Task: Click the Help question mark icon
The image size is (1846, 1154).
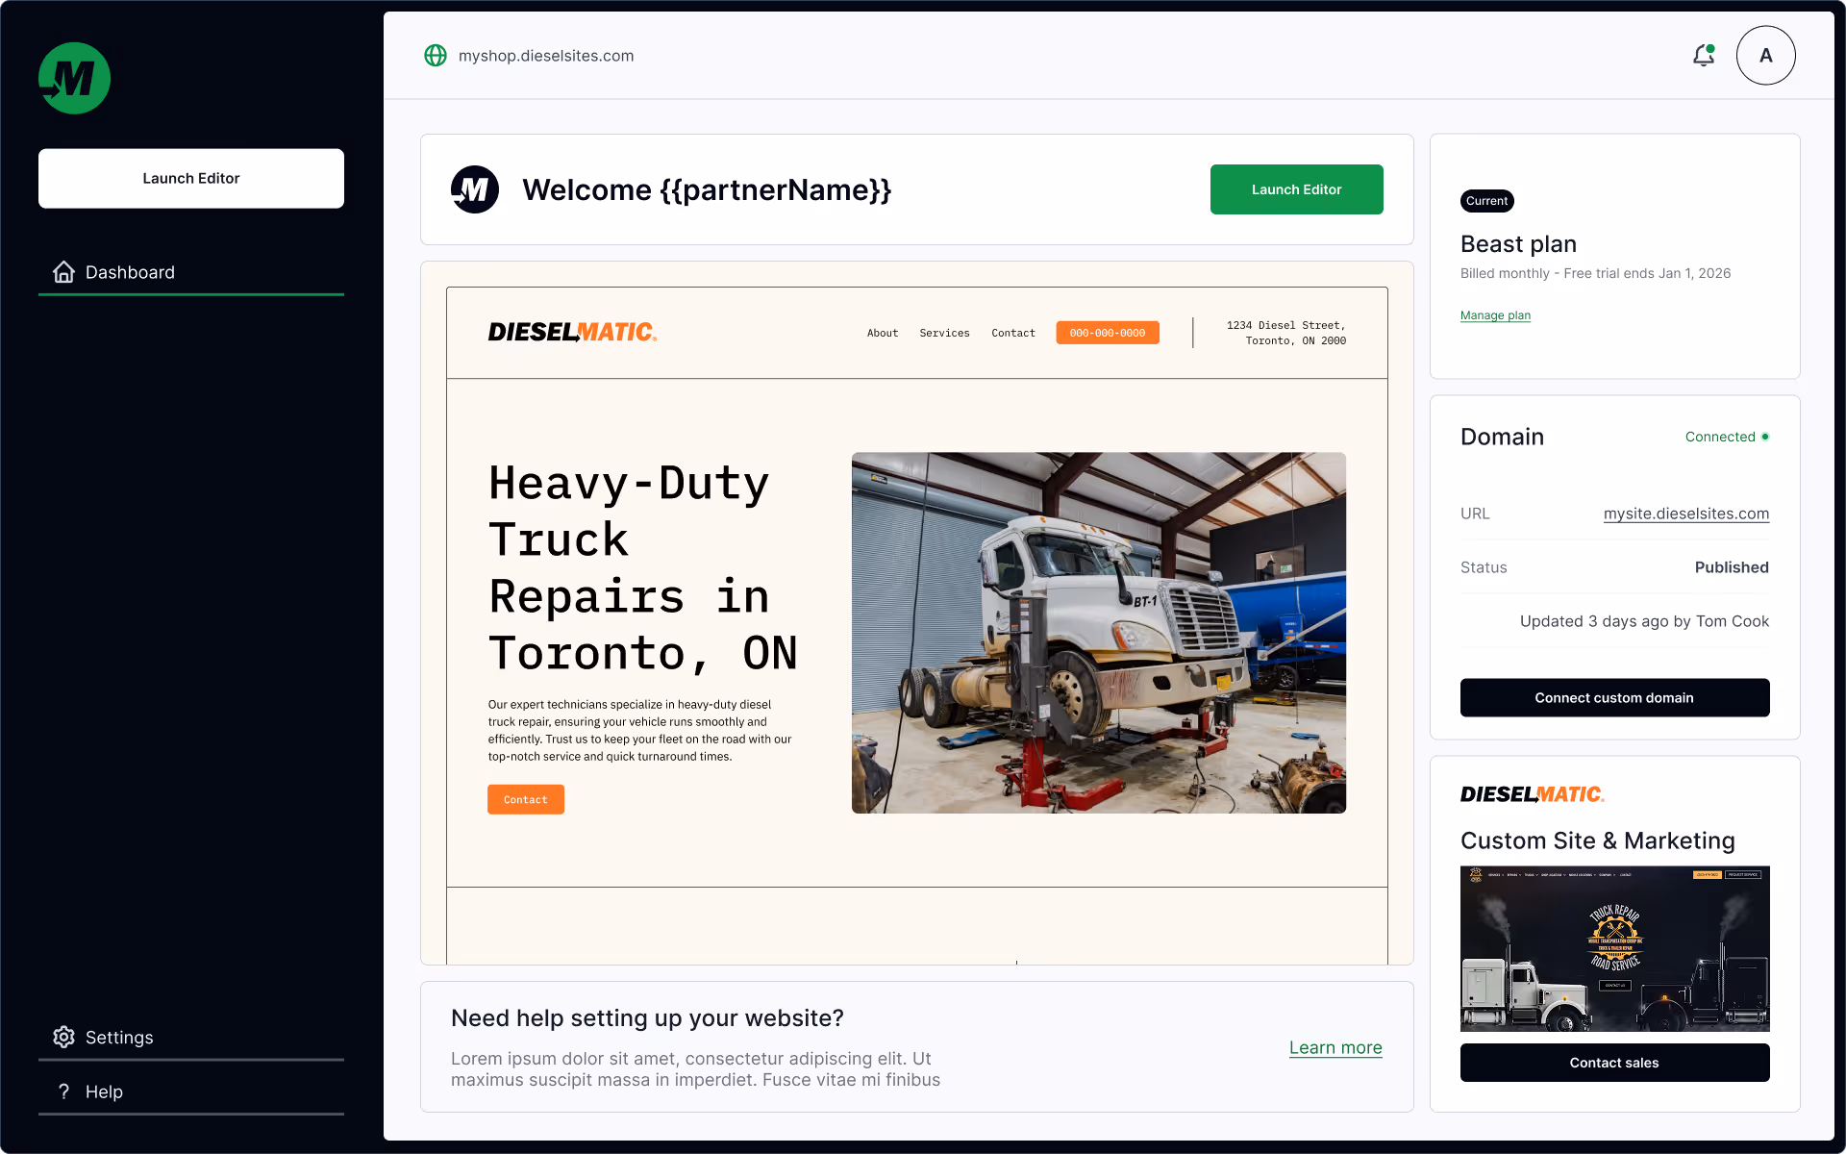Action: tap(63, 1091)
